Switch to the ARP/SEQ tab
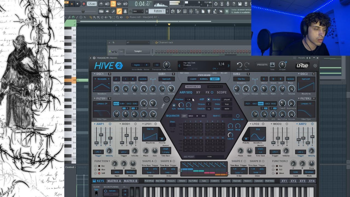Viewport: 350px width, 197px height. coord(186,92)
